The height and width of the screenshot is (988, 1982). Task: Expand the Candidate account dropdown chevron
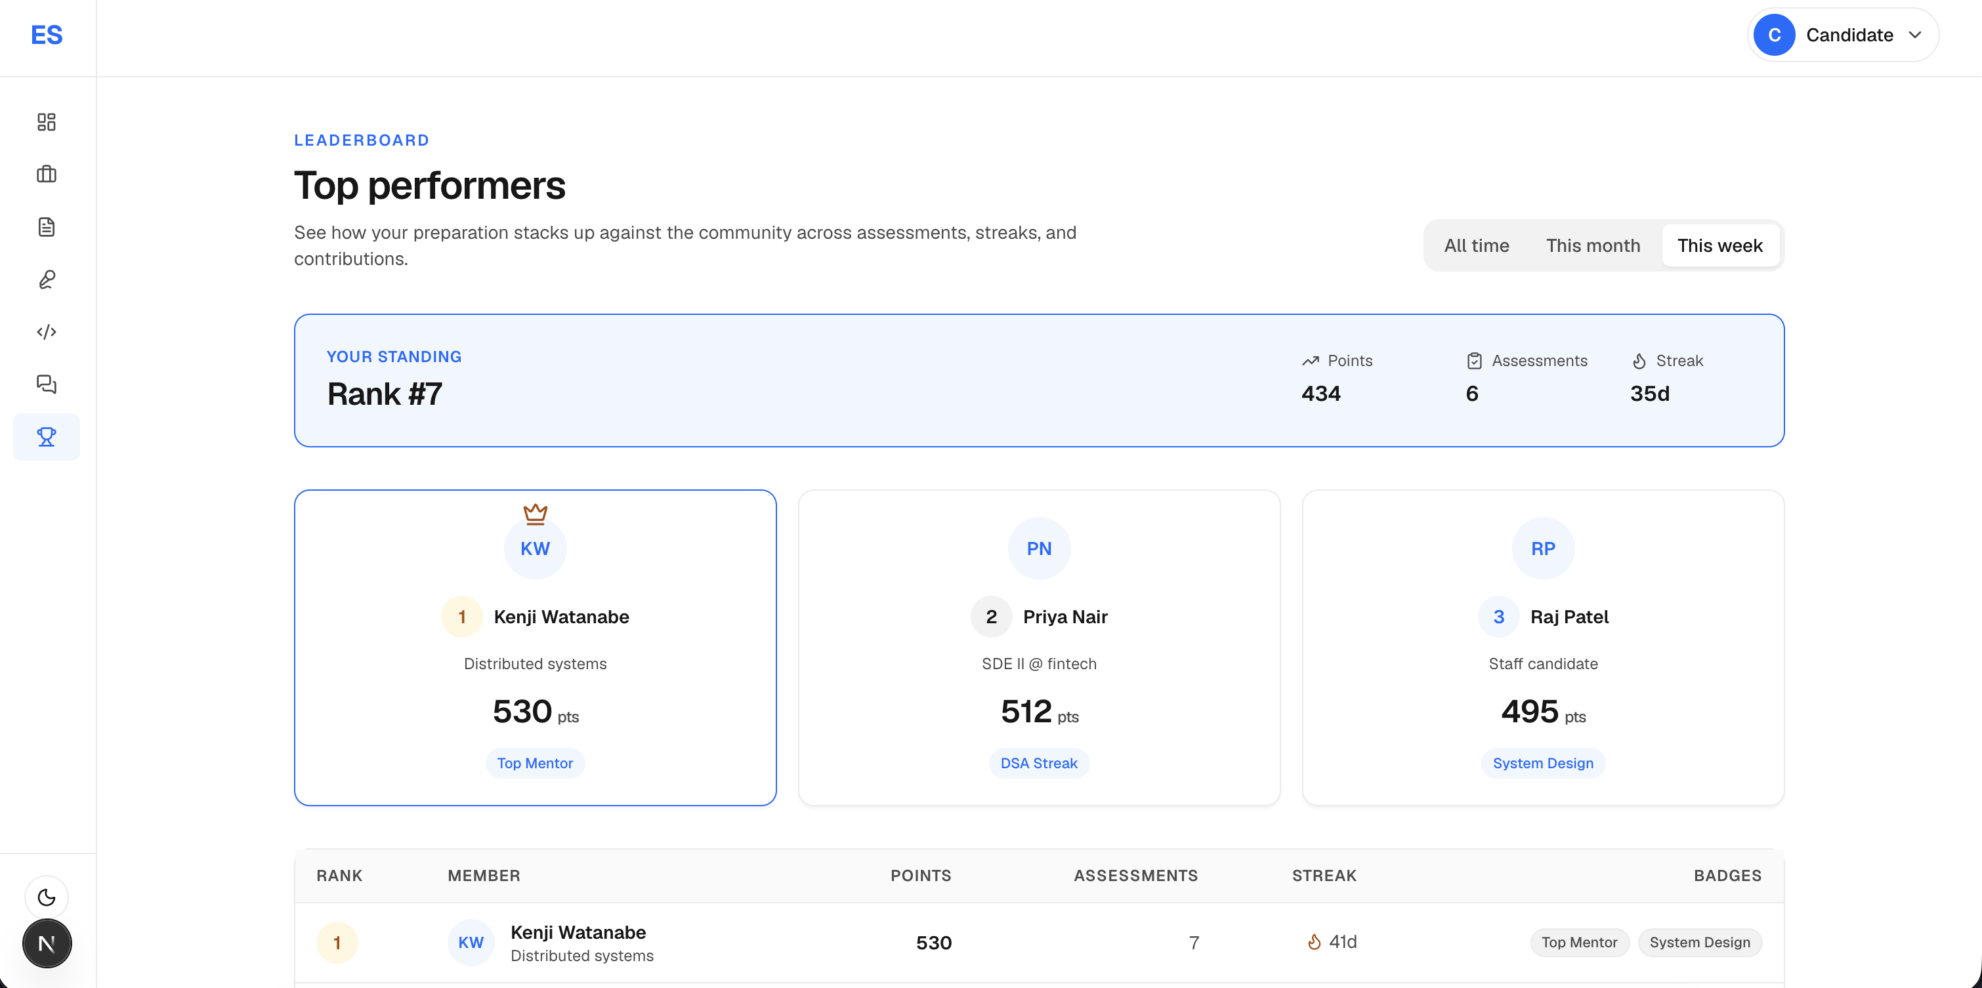pos(1915,35)
